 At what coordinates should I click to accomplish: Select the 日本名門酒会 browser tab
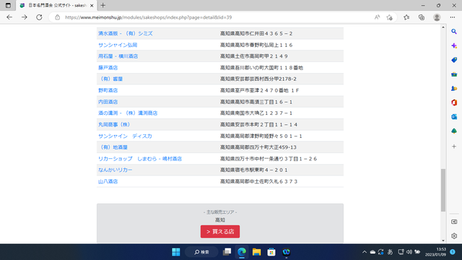(56, 5)
